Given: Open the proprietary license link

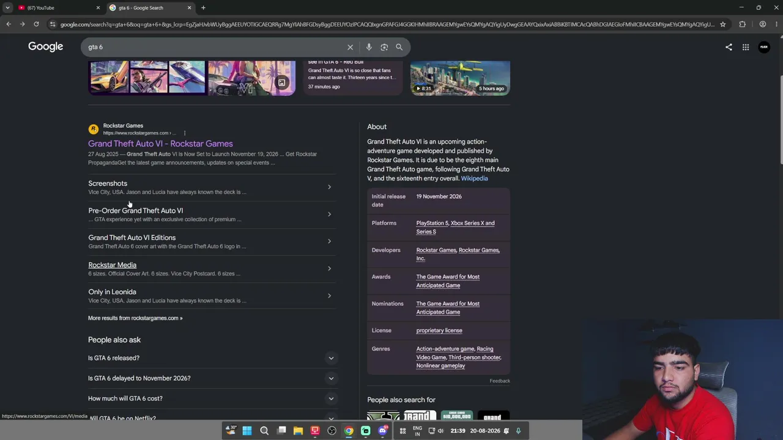Looking at the screenshot, I should (439, 331).
